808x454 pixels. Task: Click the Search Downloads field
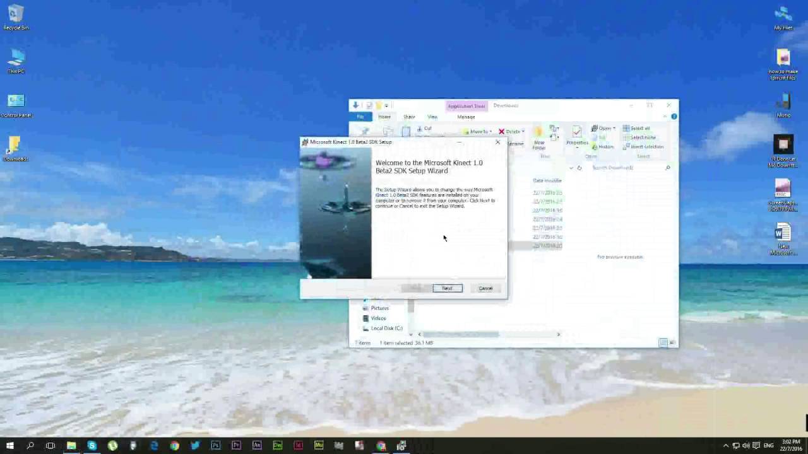(630, 168)
